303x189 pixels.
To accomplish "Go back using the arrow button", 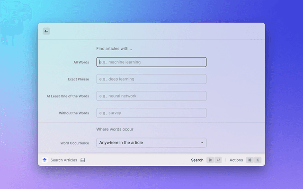I will tap(46, 31).
